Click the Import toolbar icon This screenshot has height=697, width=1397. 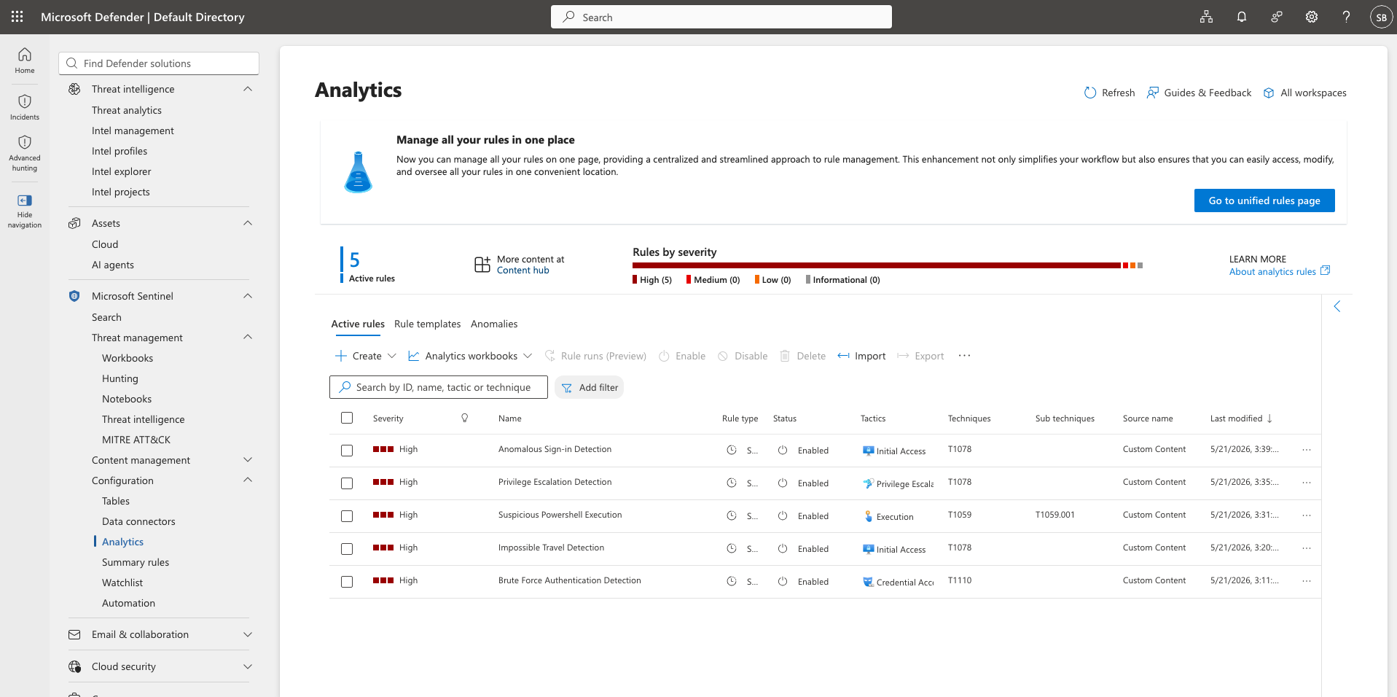click(844, 356)
